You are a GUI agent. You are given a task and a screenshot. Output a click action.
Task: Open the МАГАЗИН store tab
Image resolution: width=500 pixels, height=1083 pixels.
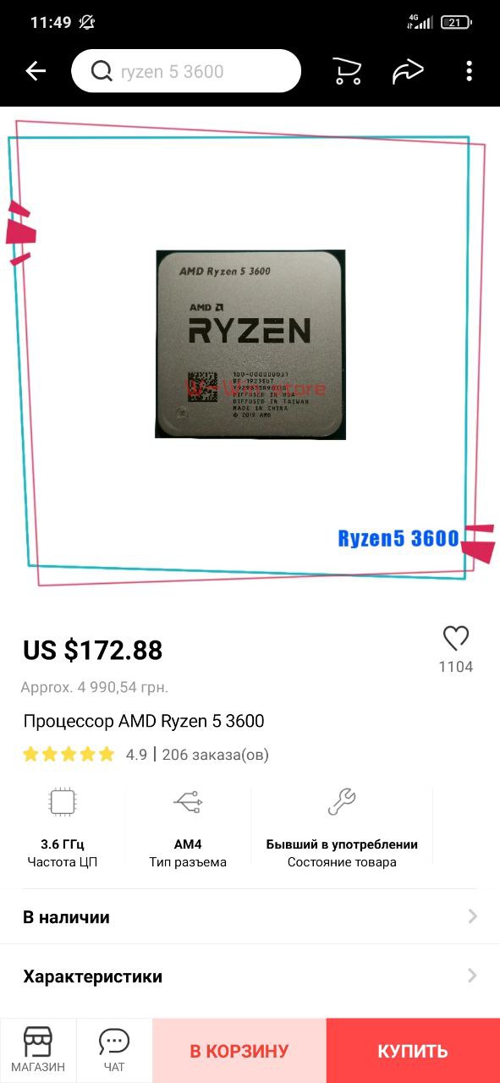pos(38,1050)
